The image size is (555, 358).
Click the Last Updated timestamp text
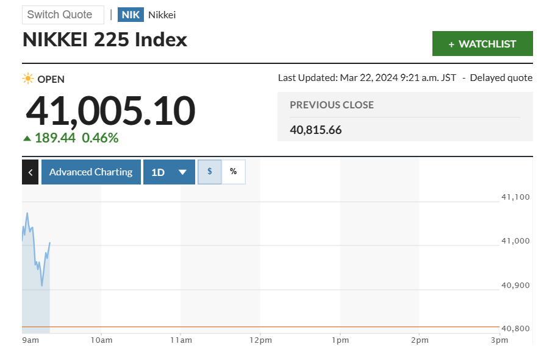[x=367, y=78]
